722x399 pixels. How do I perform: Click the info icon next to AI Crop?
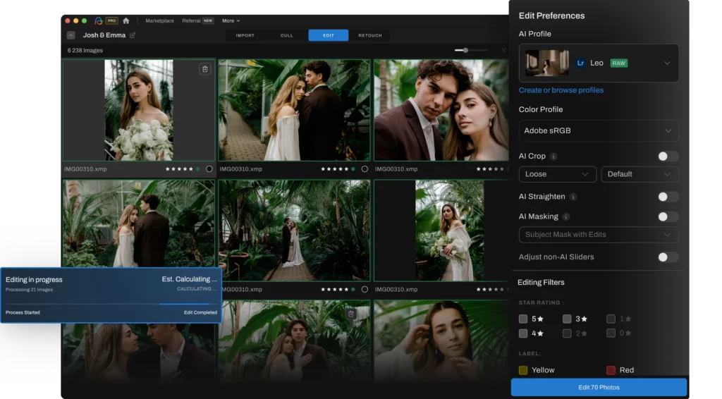click(553, 156)
